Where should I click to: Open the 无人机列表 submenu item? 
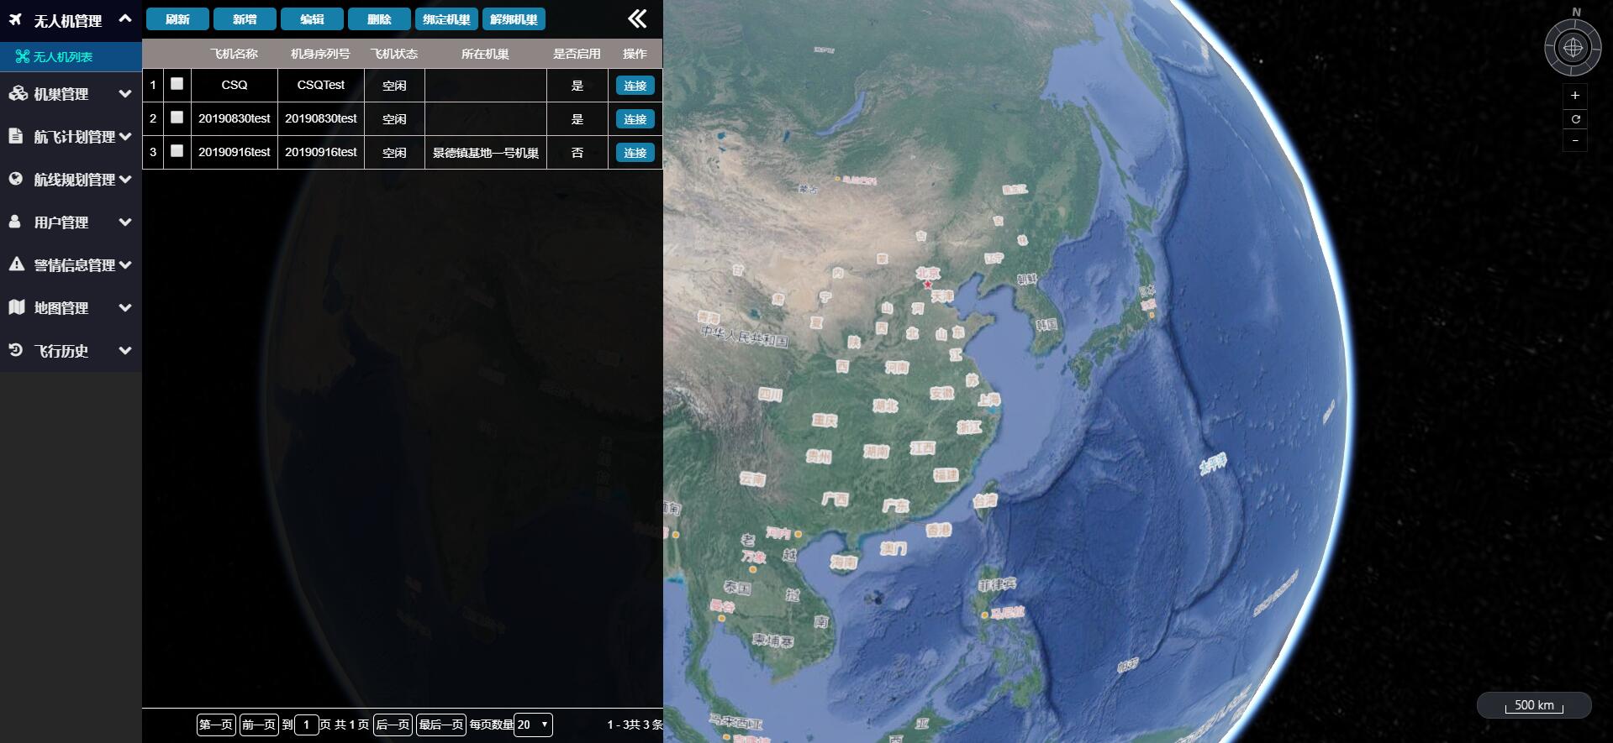[71, 56]
